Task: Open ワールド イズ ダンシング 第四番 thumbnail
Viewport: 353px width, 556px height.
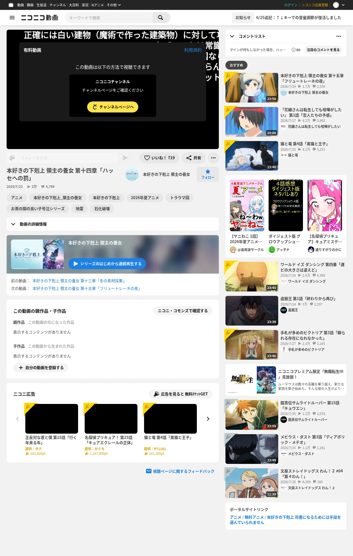Action: [x=252, y=277]
